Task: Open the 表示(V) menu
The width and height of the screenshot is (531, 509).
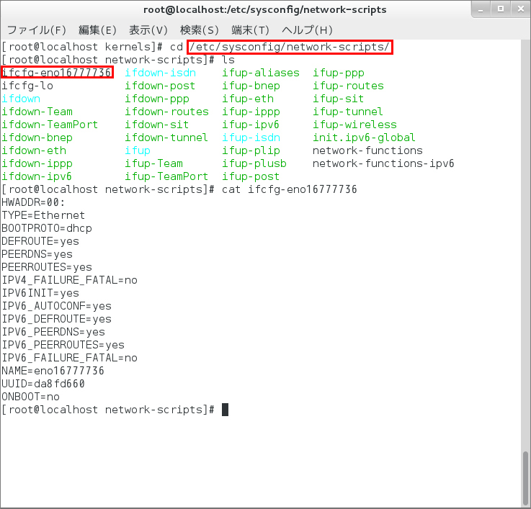Action: click(x=148, y=30)
